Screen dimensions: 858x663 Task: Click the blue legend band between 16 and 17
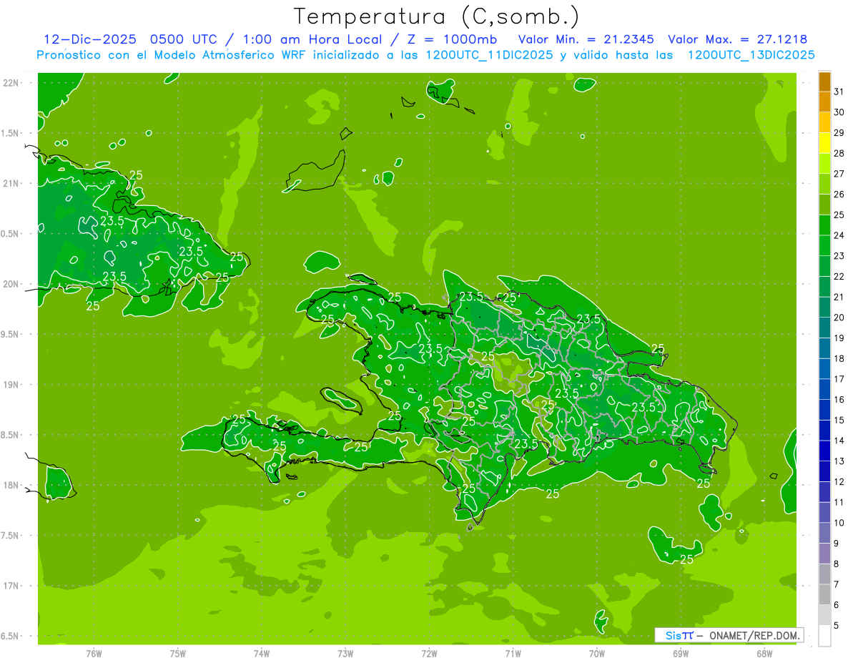pyautogui.click(x=824, y=389)
